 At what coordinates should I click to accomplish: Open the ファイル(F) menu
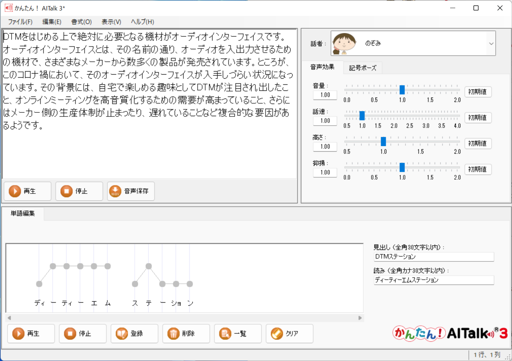20,22
